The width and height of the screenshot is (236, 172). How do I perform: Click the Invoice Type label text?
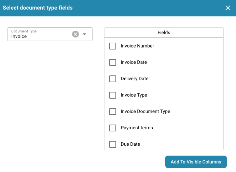134,95
